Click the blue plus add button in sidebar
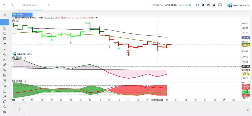252x116 pixels. pos(5,22)
